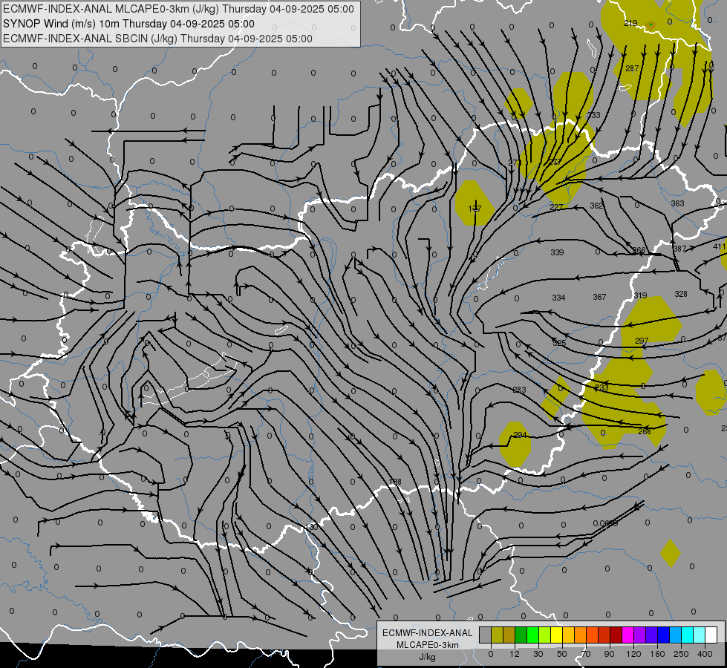
Task: Click the violet swatch left of the 160 mark
Action: pyautogui.click(x=652, y=635)
